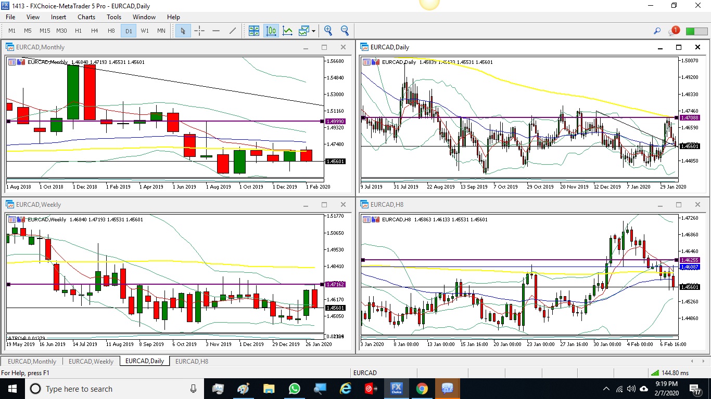Switch timeframe to H1
711x399 pixels.
(x=78, y=31)
